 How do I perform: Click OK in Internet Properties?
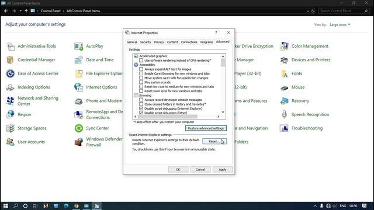(x=178, y=170)
